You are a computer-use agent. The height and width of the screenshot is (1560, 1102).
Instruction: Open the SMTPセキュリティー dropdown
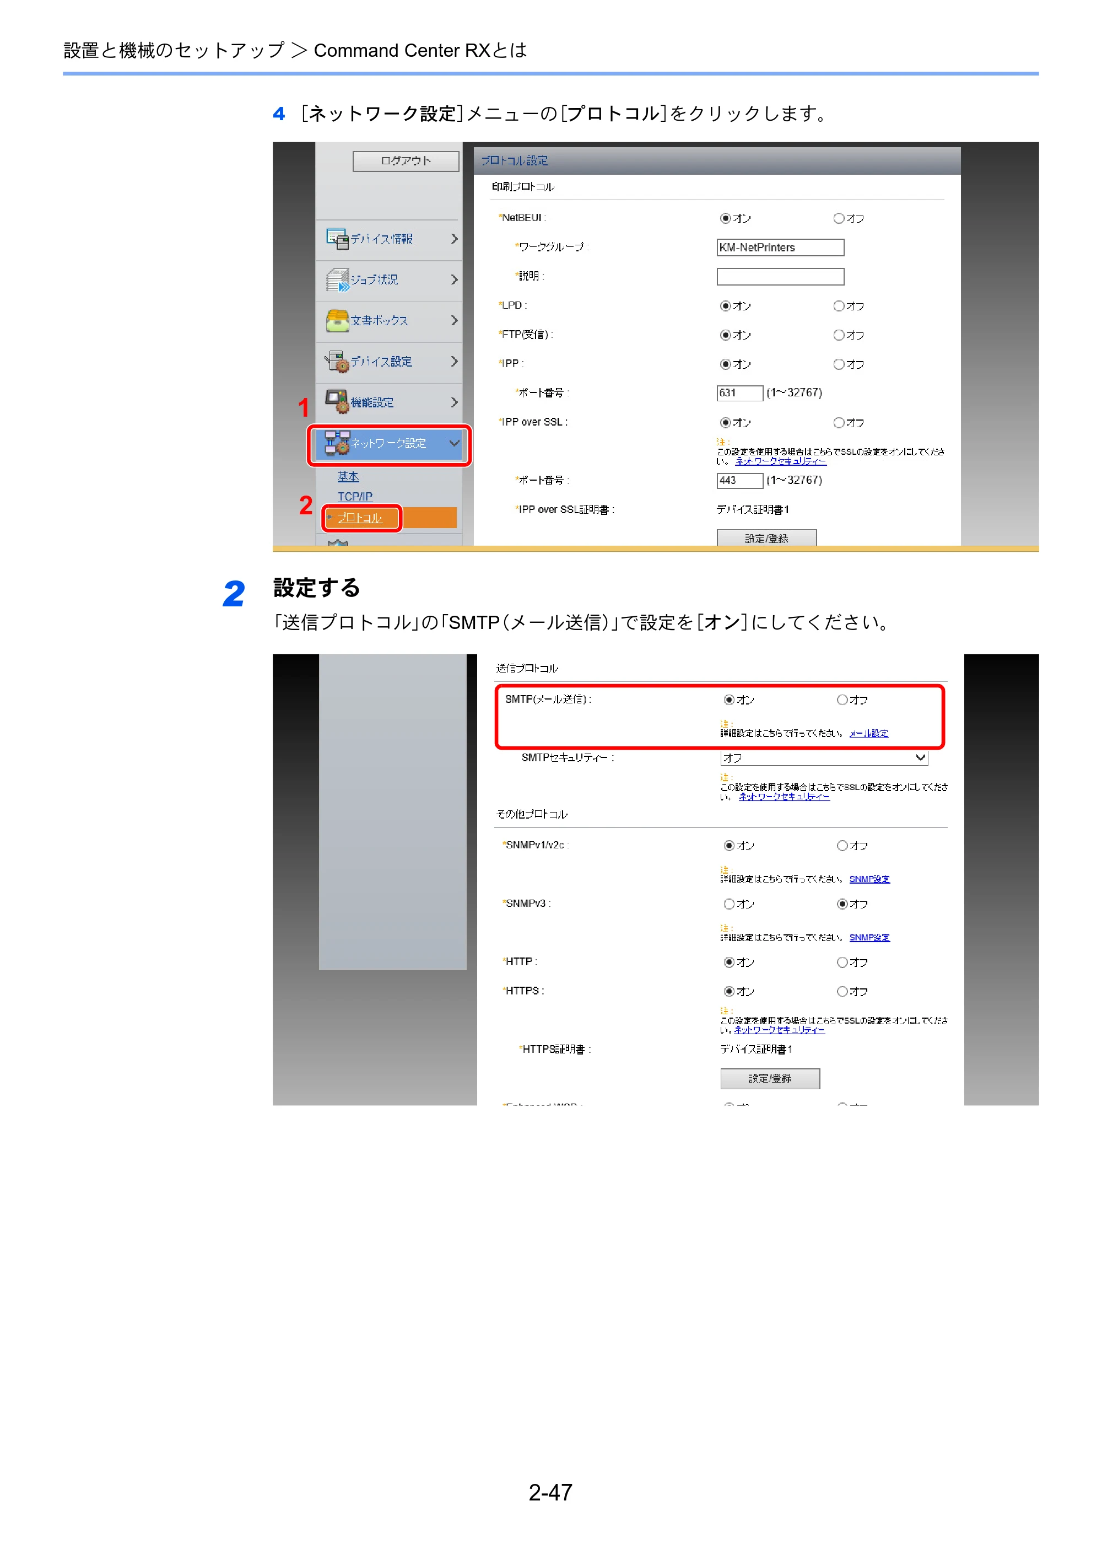click(823, 757)
